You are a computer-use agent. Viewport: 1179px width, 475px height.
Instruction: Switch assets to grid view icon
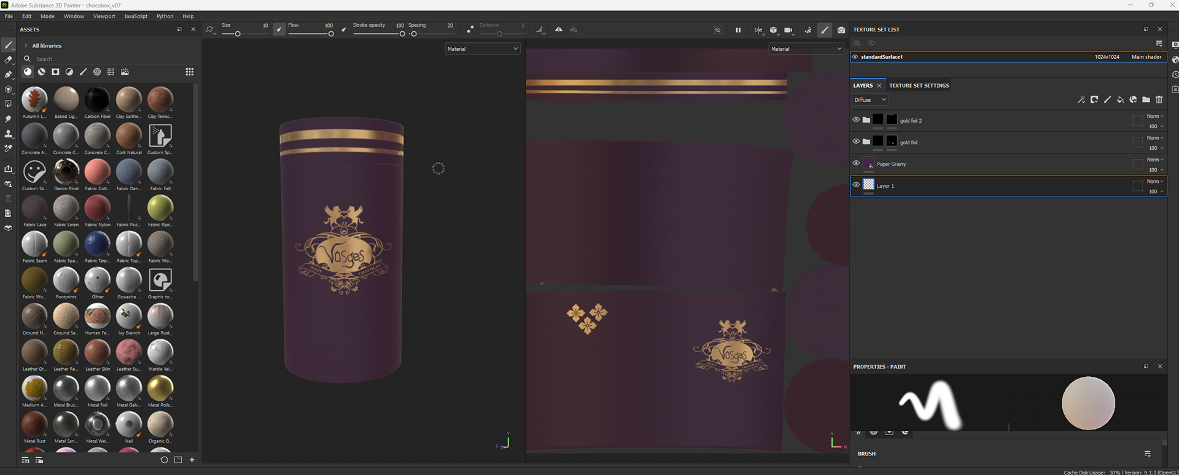(x=190, y=72)
